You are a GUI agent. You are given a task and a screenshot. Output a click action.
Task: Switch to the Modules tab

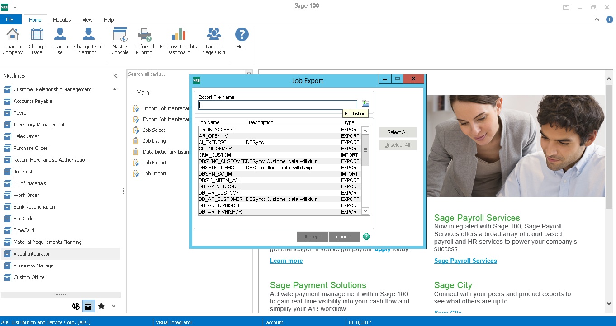[x=62, y=20]
